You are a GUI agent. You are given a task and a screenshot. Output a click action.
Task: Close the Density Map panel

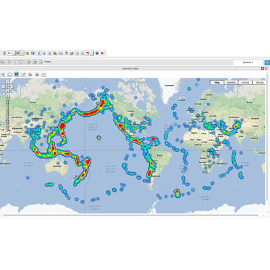(x=267, y=68)
